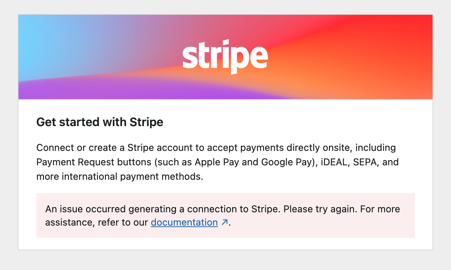
Task: Click the underlined documentation link text
Action: [184, 222]
